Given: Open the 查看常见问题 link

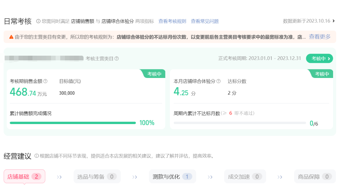Looking at the screenshot, I should click(x=205, y=21).
